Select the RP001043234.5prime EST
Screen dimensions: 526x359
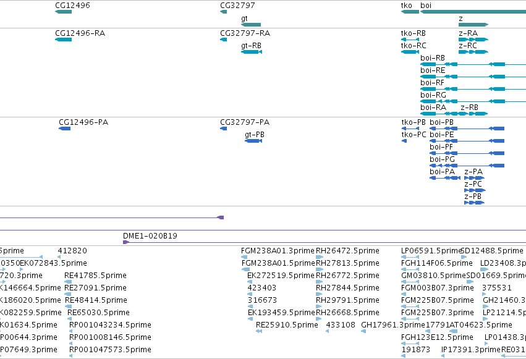pyautogui.click(x=71, y=332)
